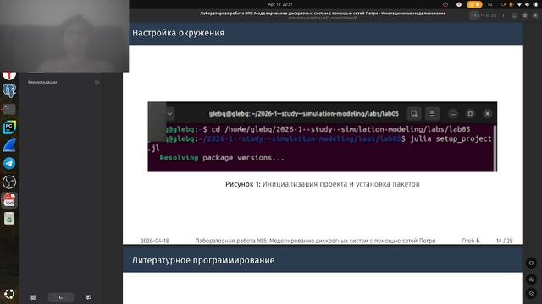Open the clock and calendar in top bar
The width and height of the screenshot is (542, 304).
[x=280, y=4]
